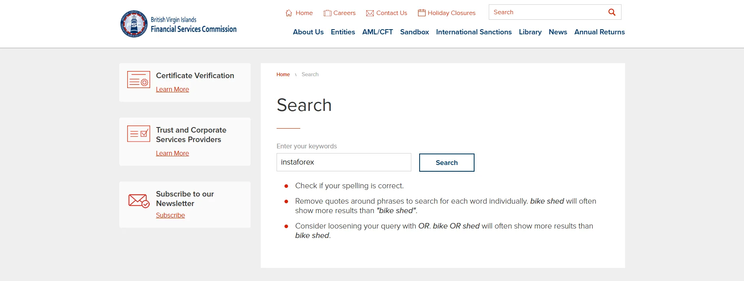Screen dimensions: 744x281
Task: Click the BVI Financial Services Commission logo
Action: 179,24
